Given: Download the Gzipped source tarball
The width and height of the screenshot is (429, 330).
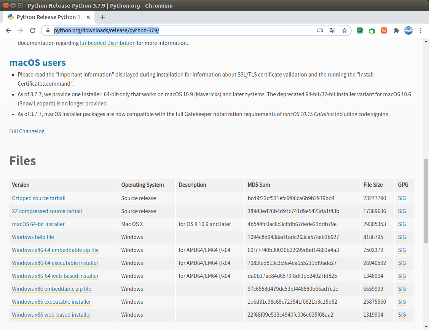Looking at the screenshot, I should 38,198.
